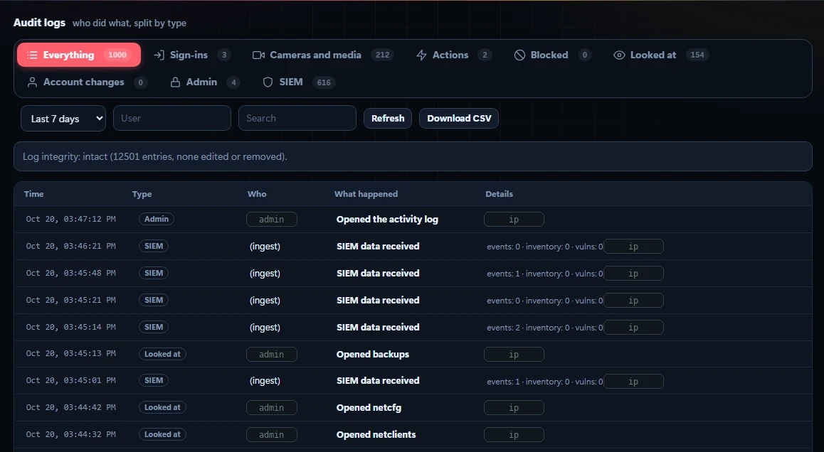The image size is (824, 452).
Task: Click (ingest) in the 03:45:01 row
Action: coord(265,381)
